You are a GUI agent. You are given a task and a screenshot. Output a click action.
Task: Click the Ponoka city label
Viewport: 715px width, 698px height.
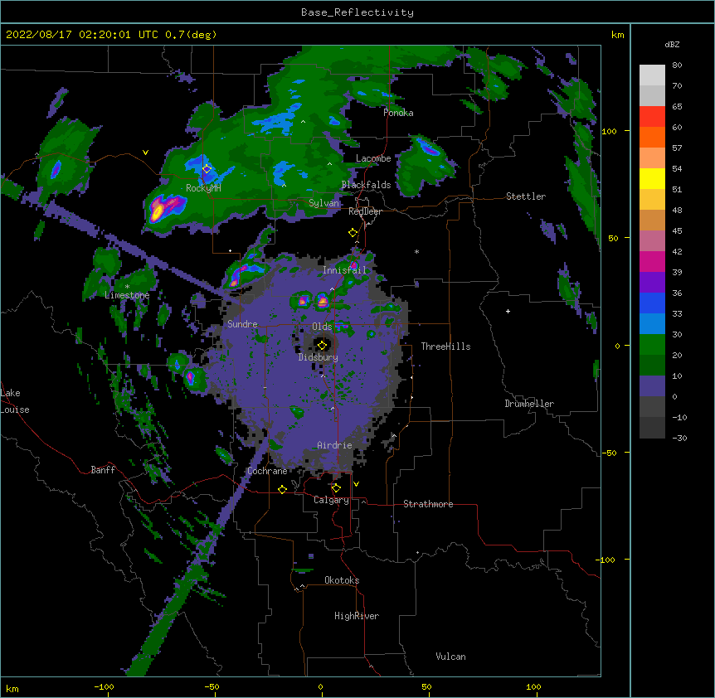pyautogui.click(x=398, y=113)
